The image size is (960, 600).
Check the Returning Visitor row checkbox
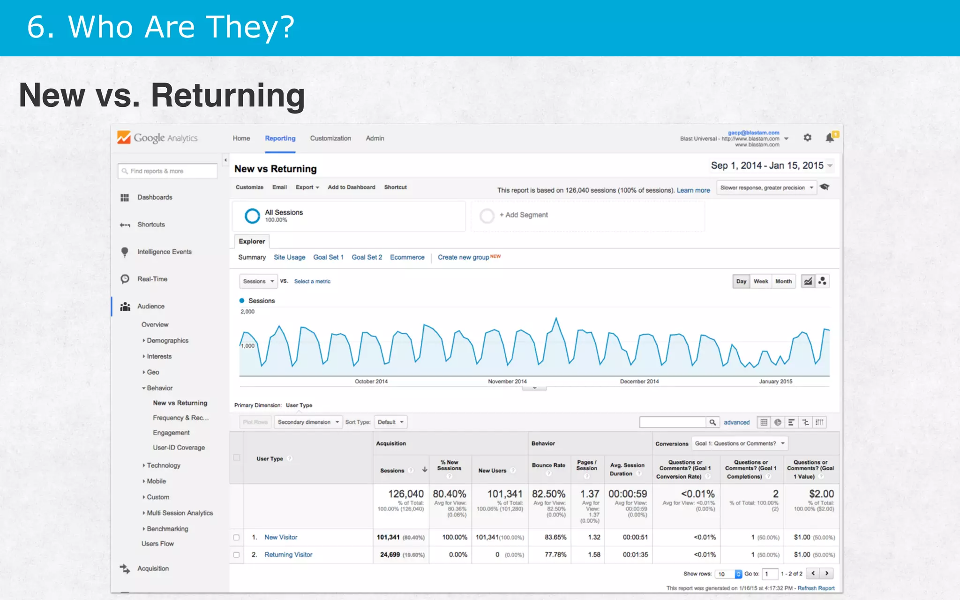coord(237,555)
